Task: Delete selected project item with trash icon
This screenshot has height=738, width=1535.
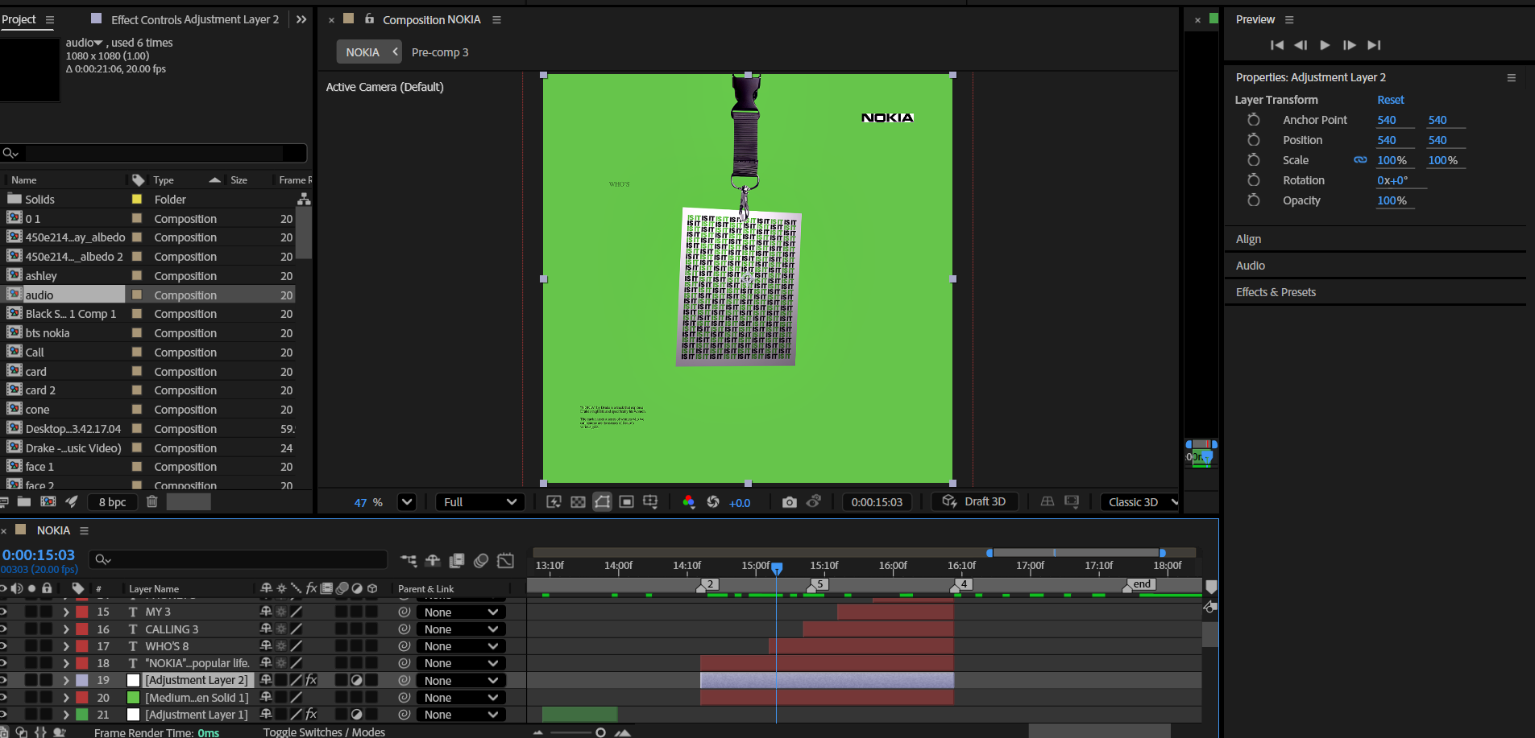Action: pyautogui.click(x=151, y=502)
